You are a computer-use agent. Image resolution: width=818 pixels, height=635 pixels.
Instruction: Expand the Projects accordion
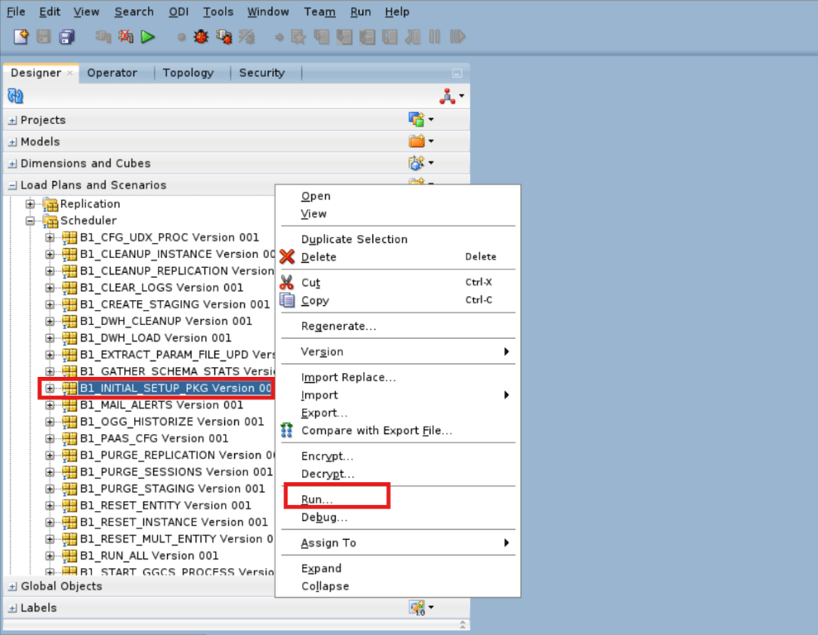(x=12, y=120)
